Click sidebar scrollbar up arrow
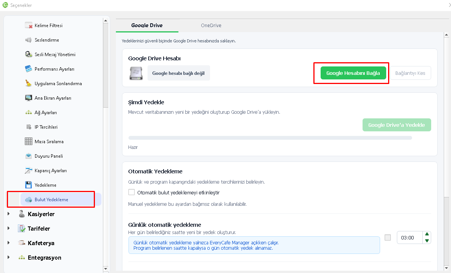 pos(106,21)
